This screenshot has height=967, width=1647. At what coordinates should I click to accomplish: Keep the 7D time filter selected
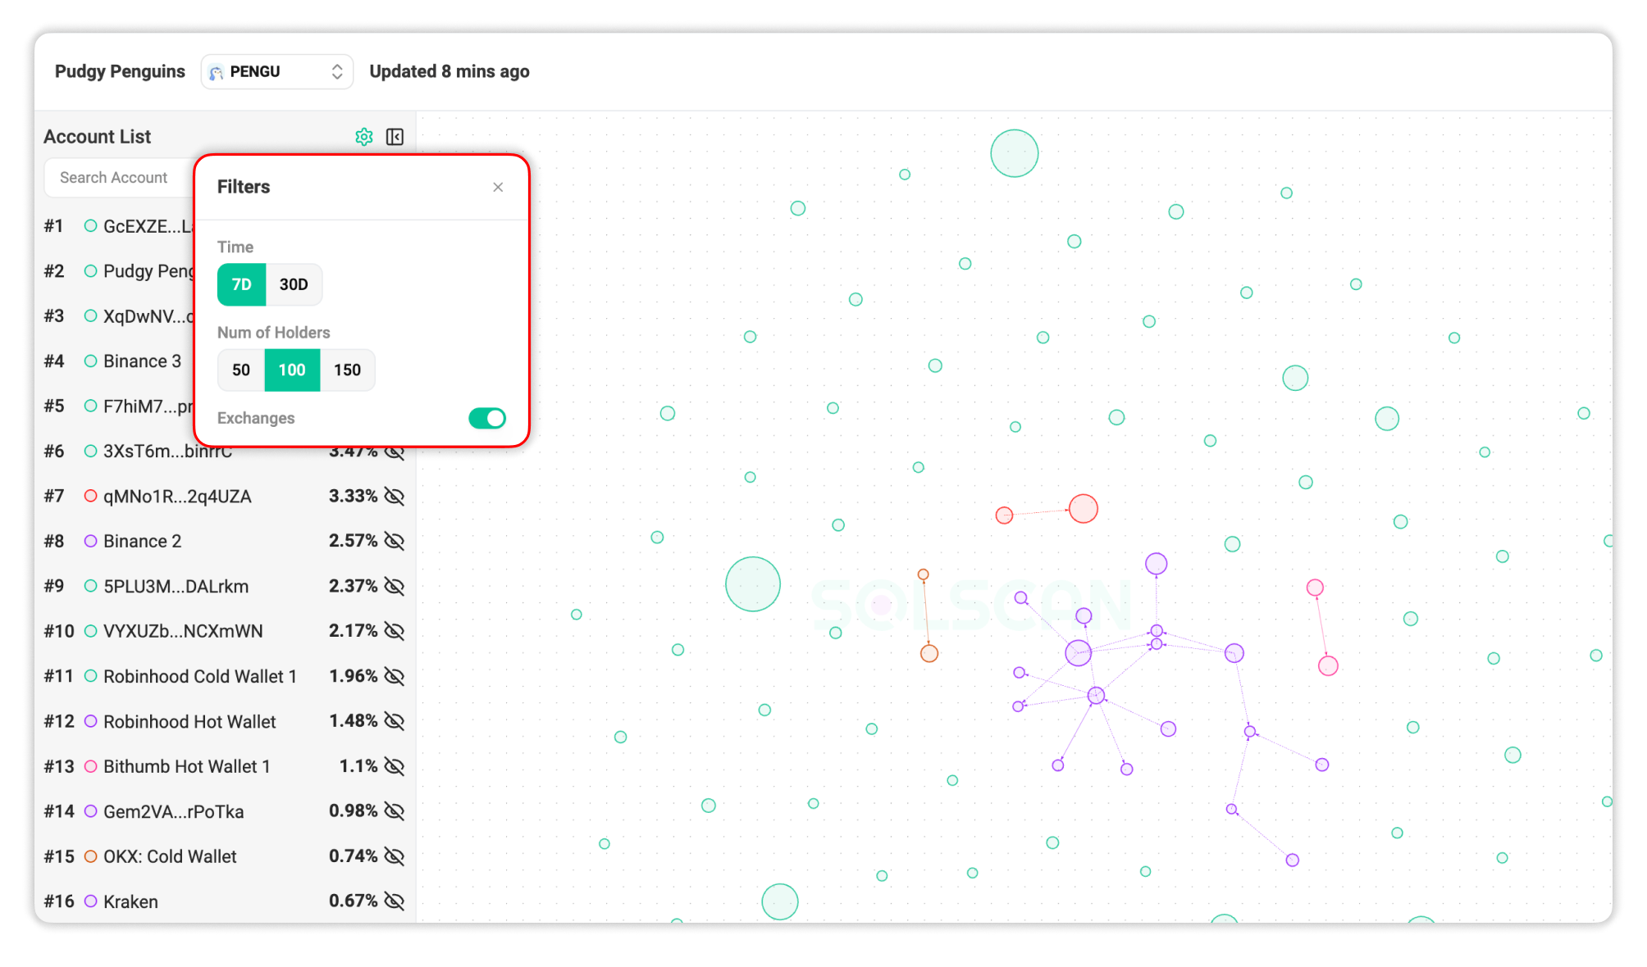tap(241, 284)
